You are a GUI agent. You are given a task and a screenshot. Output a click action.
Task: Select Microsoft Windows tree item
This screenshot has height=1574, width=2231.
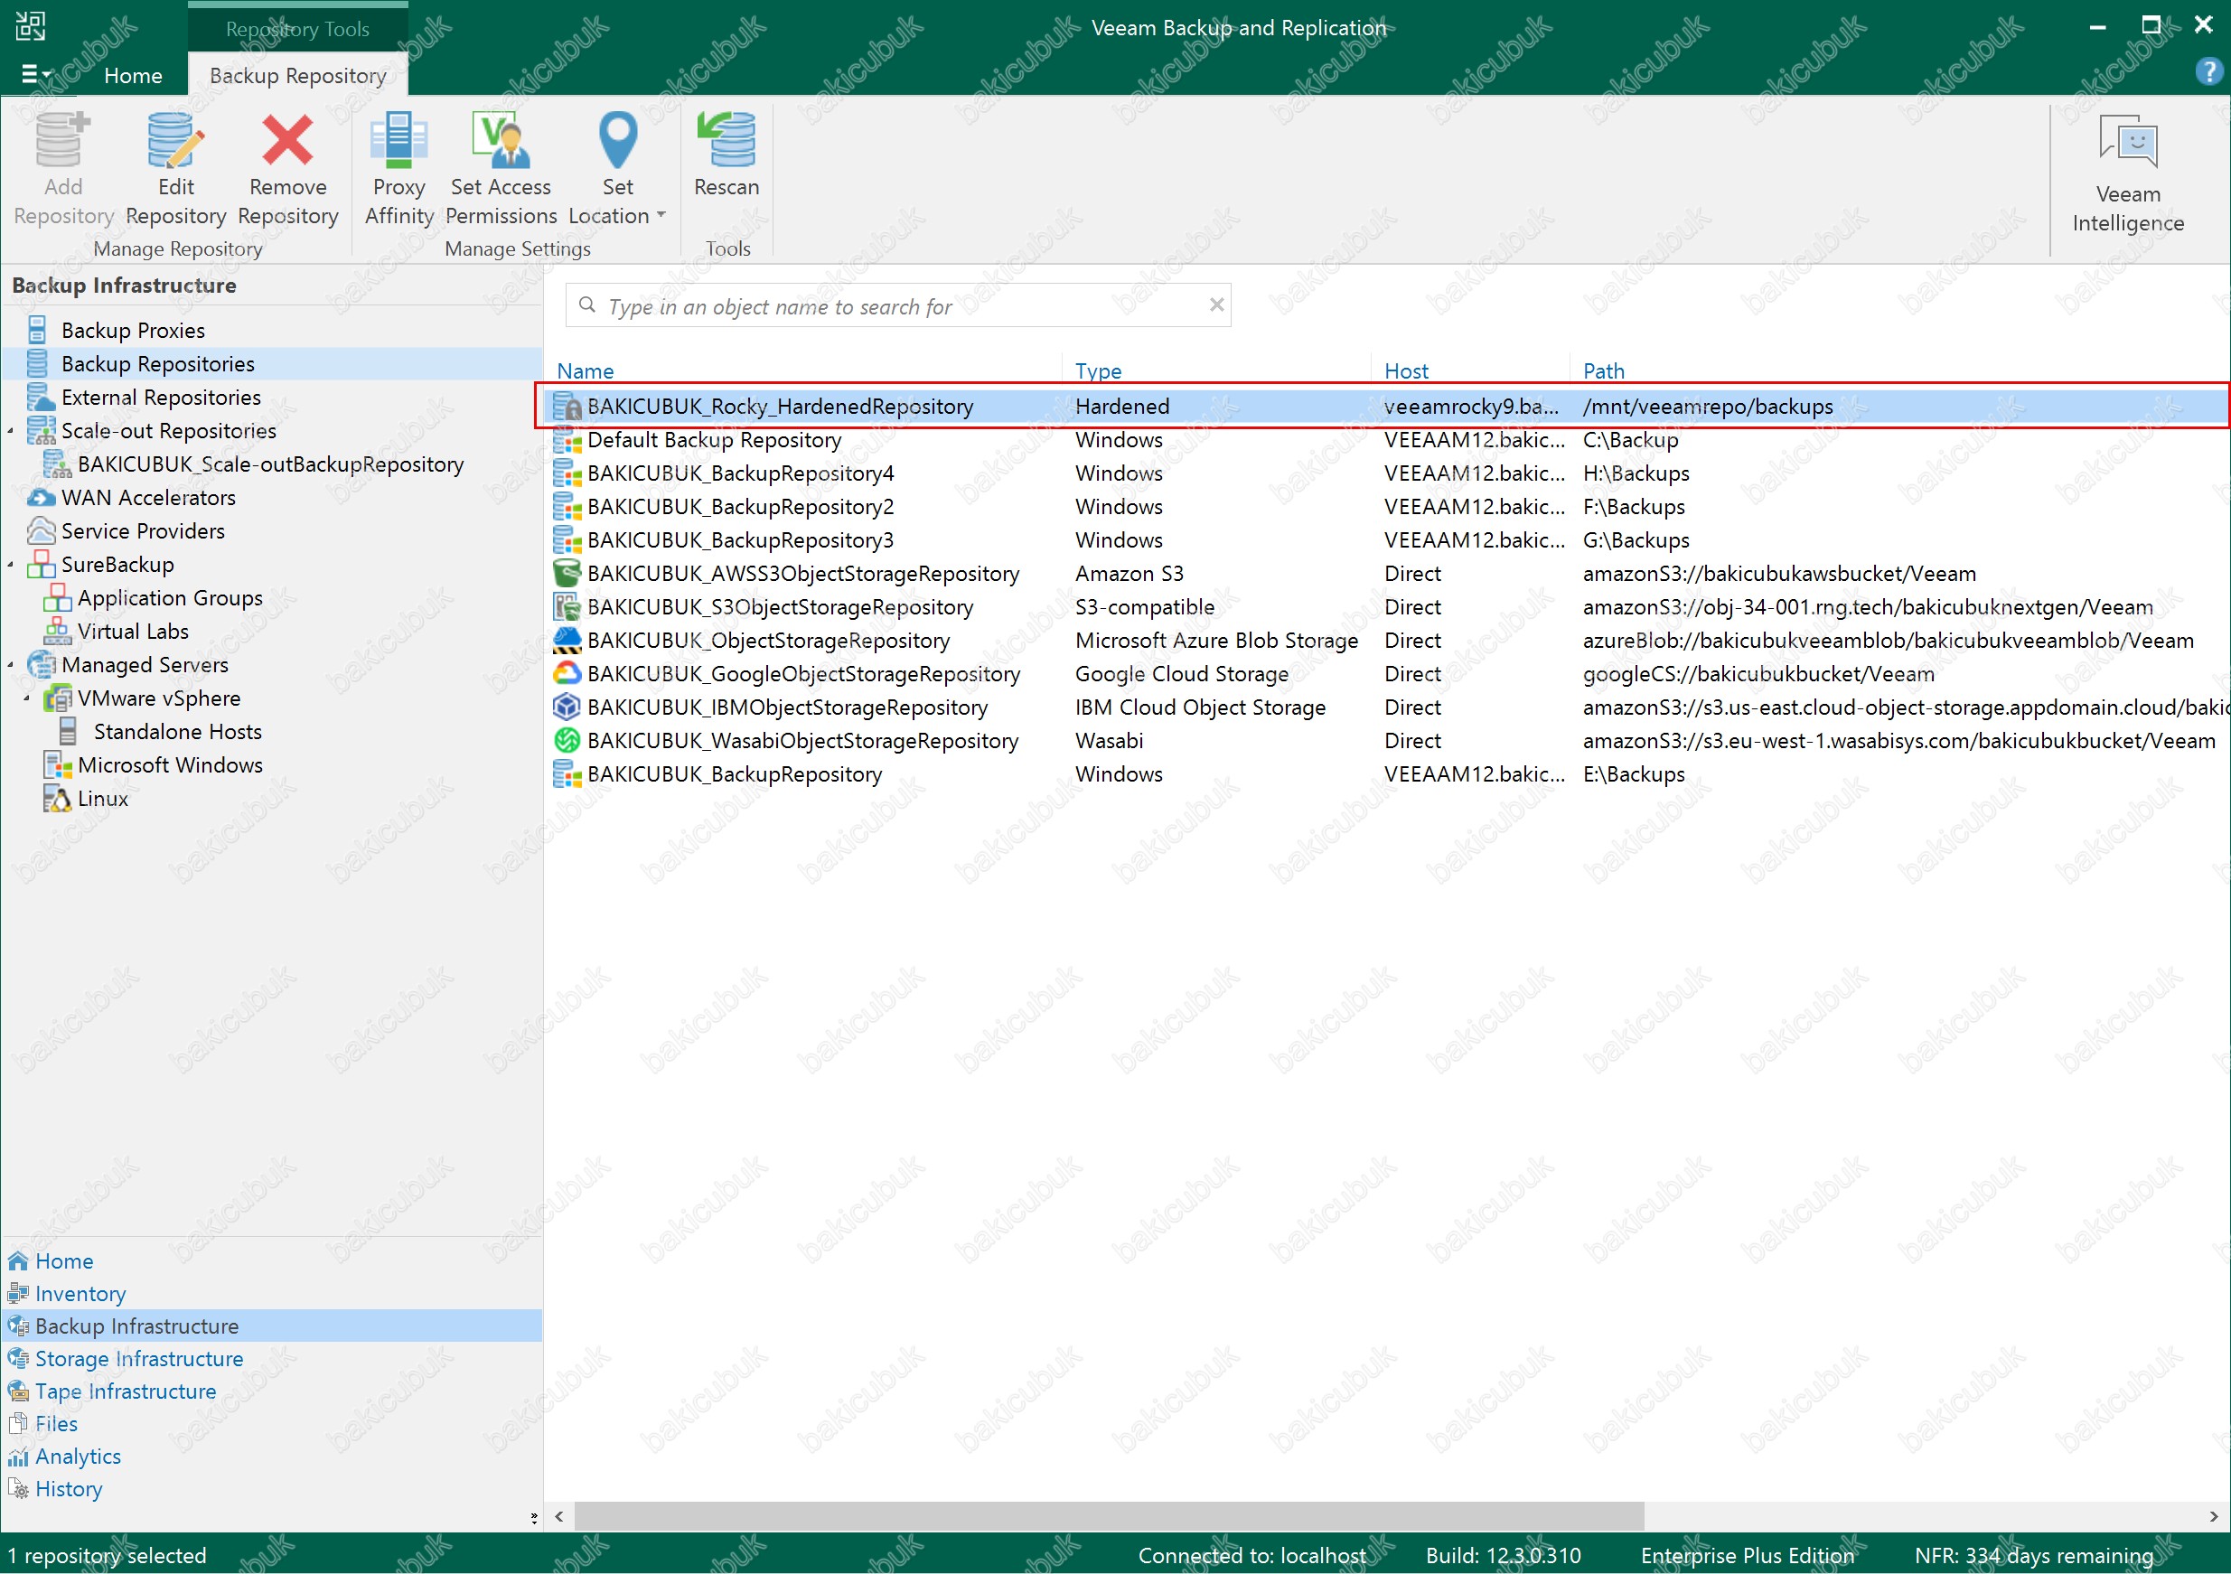(170, 765)
